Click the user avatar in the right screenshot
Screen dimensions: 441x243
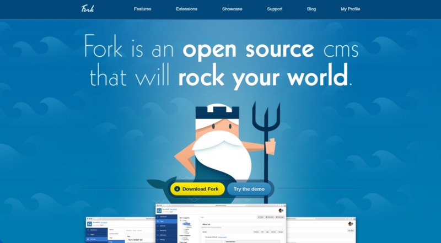tap(351, 224)
